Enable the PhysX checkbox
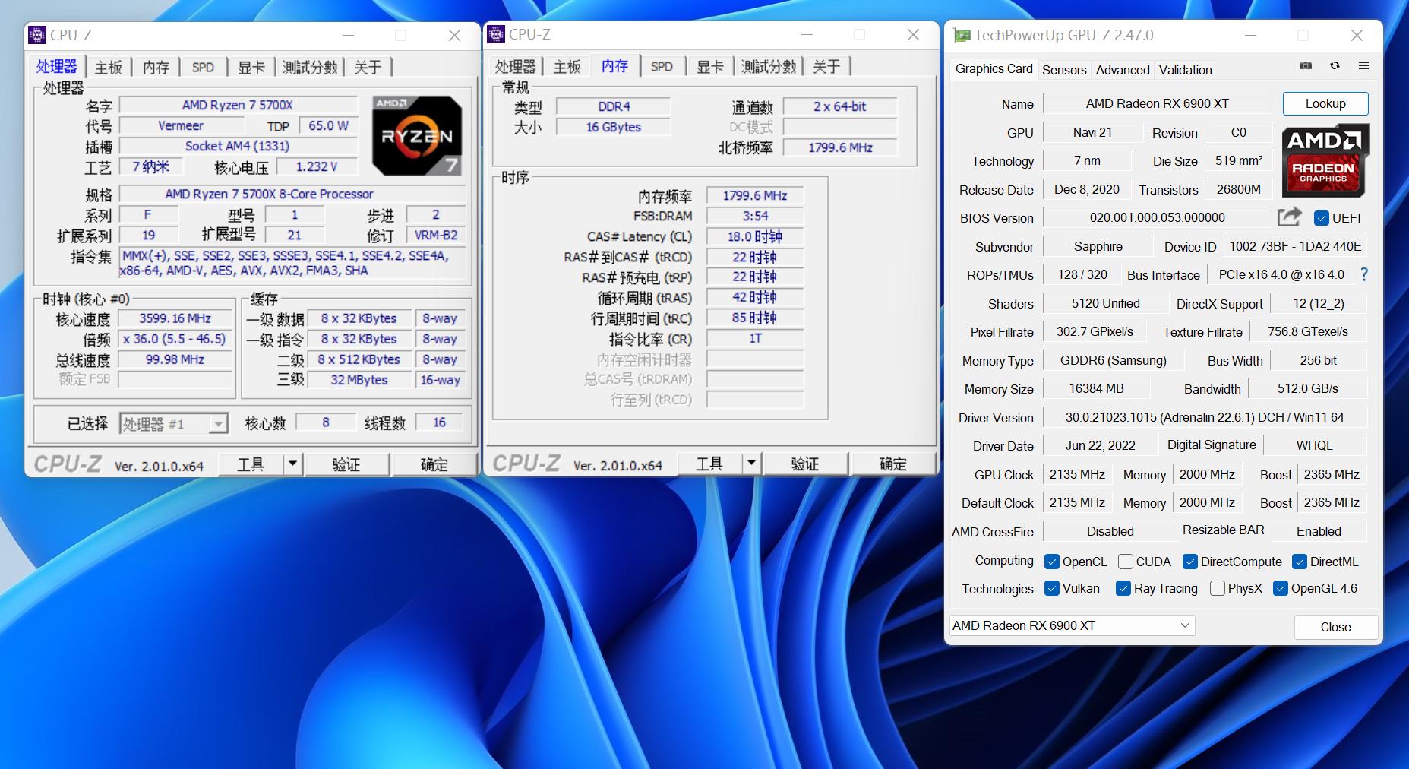This screenshot has width=1409, height=769. [1218, 588]
